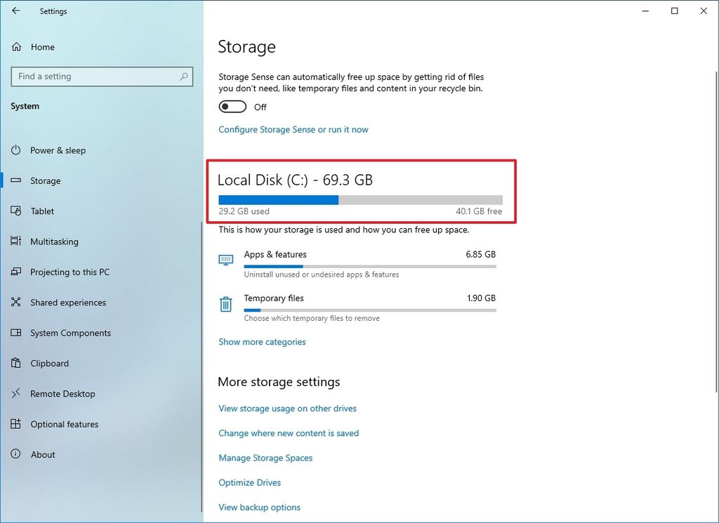
Task: Open Change where new content is saved
Action: click(289, 433)
